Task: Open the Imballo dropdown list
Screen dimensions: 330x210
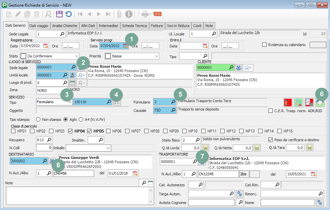Action: [108, 148]
